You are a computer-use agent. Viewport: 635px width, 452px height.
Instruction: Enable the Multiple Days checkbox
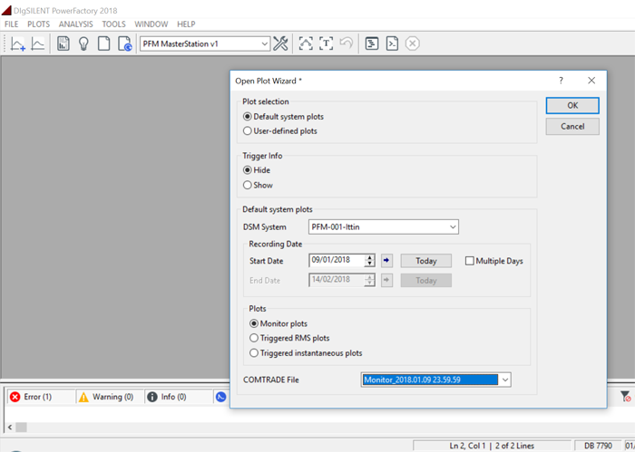point(470,261)
